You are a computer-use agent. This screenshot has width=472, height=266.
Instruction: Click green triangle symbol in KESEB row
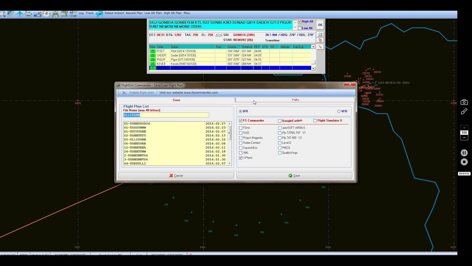point(153,64)
